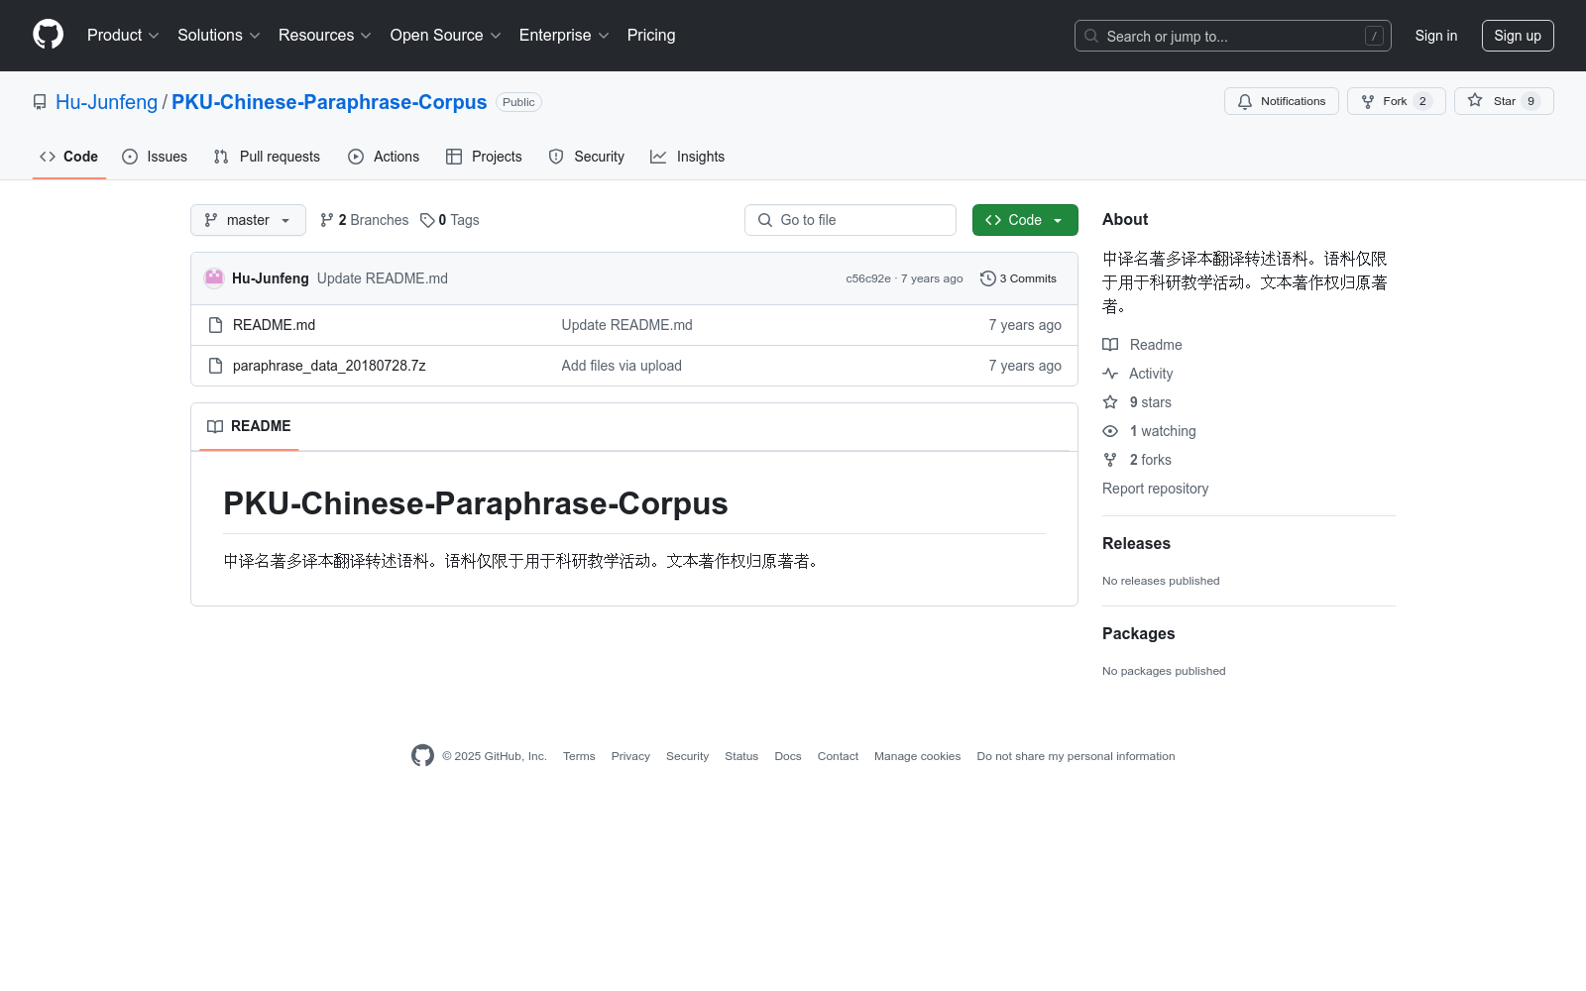The height and width of the screenshot is (991, 1586).
Task: Open the README.md file
Action: tap(274, 325)
